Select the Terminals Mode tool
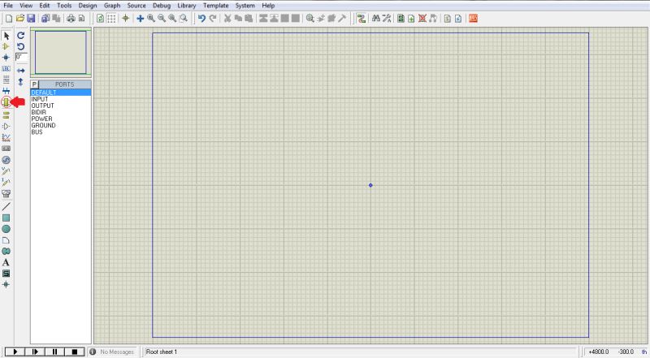This screenshot has width=650, height=358. click(6, 115)
